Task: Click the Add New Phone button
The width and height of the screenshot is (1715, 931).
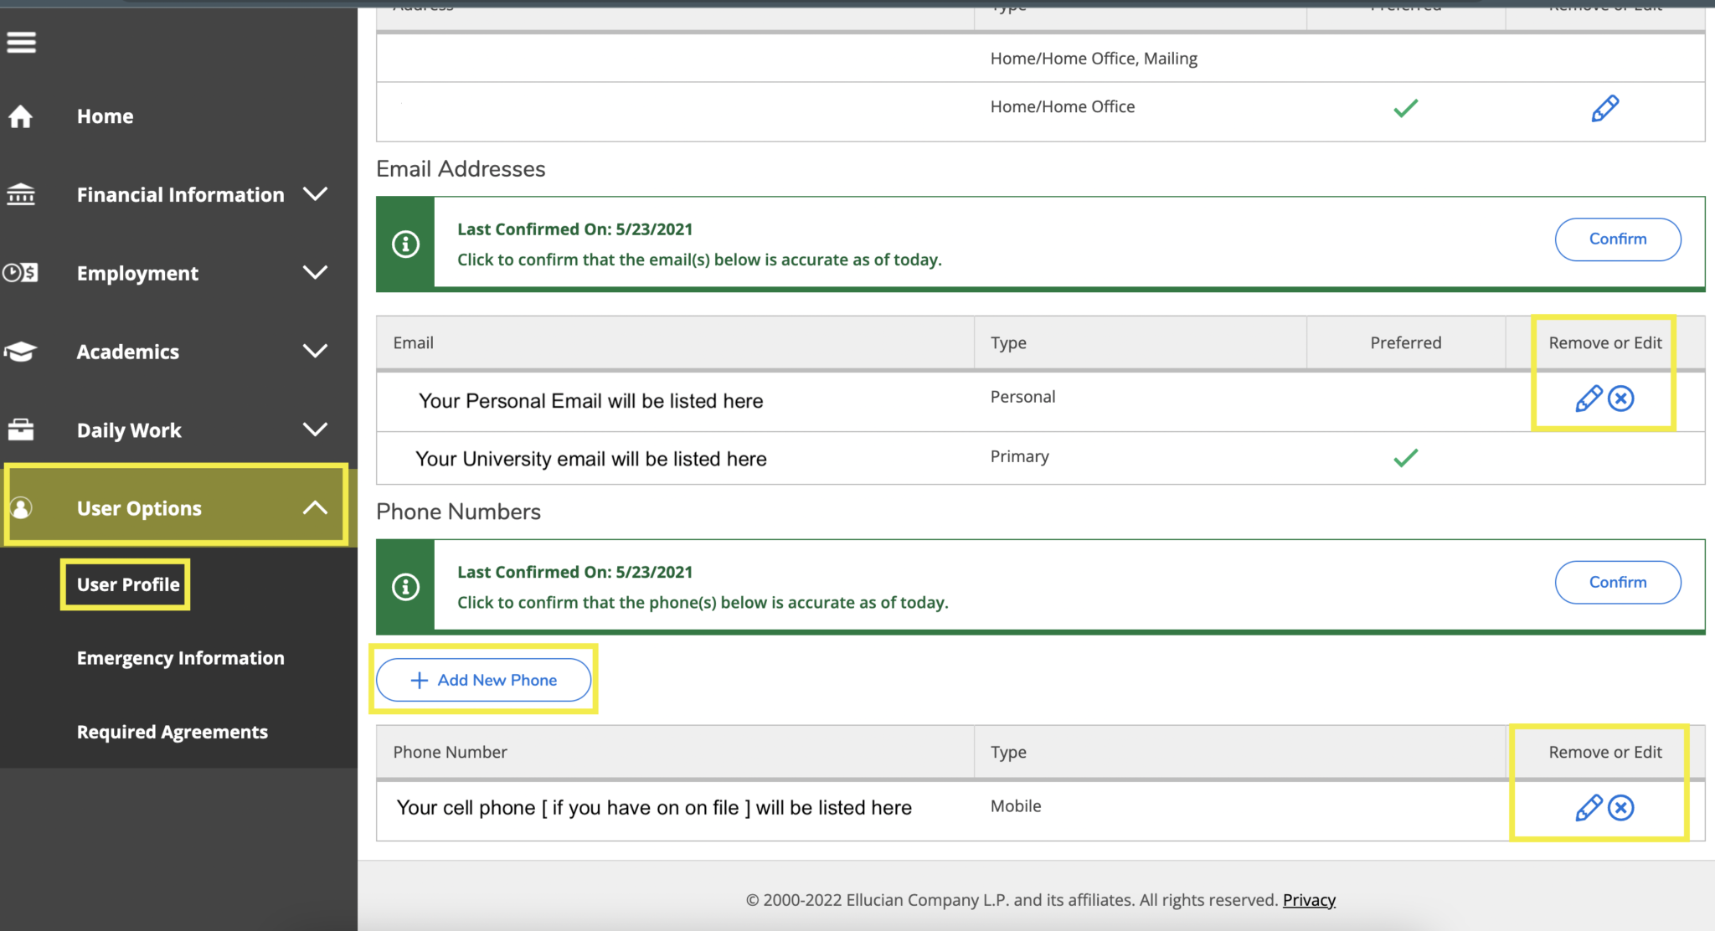Action: point(483,680)
